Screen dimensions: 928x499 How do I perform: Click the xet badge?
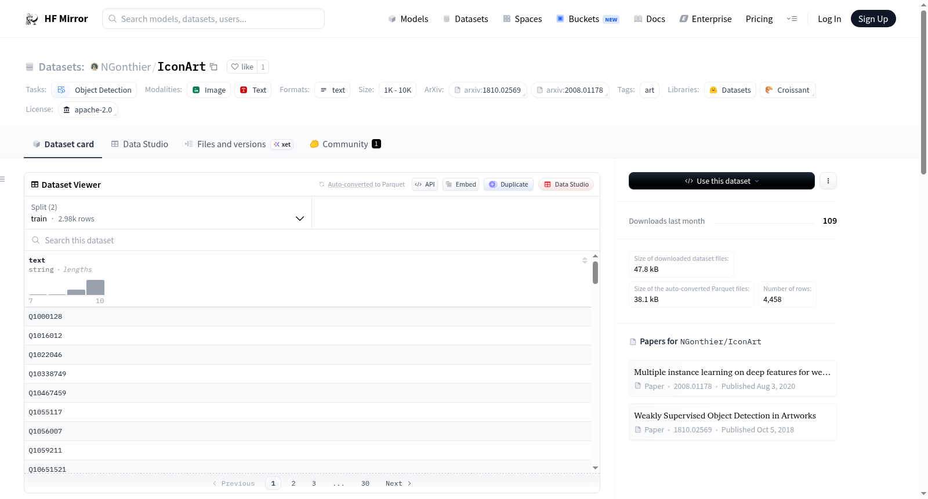282,144
